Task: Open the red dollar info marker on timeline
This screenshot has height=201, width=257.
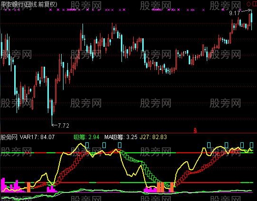Action: click(x=195, y=130)
